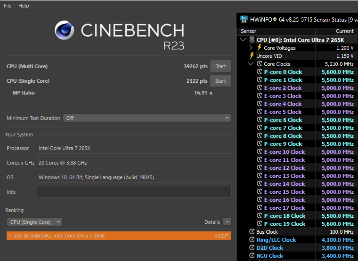Screen dimensions: 358x261
Task: Click the CPU chip icon in HWiNFO
Action: pyautogui.click(x=252, y=40)
